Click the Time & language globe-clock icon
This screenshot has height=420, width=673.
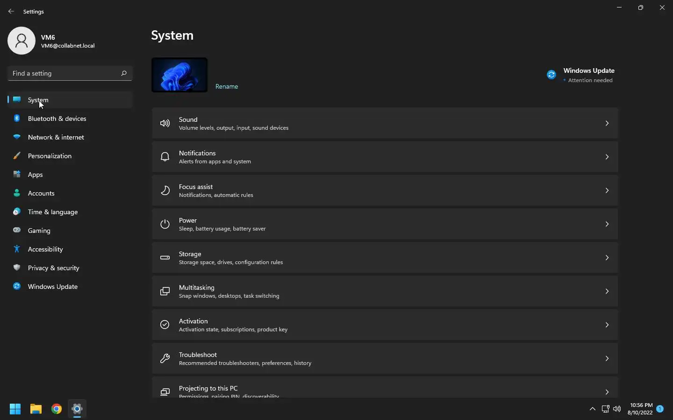click(17, 212)
